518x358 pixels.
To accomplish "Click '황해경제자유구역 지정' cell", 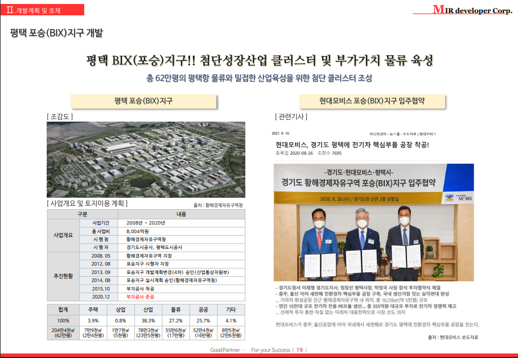I will [x=182, y=256].
